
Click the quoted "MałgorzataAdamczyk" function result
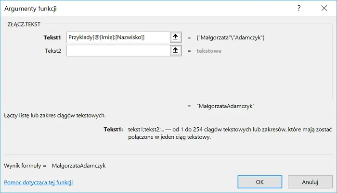click(225, 106)
